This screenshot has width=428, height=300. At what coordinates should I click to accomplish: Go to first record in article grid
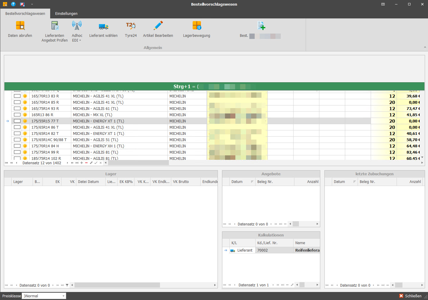[7, 163]
